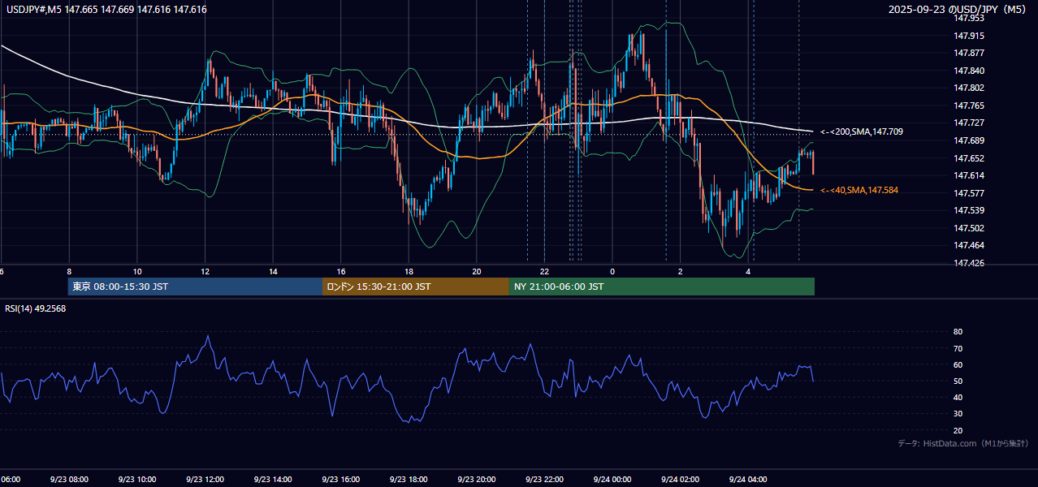Click the 9/23 08:00 bottom time label
Image resolution: width=1038 pixels, height=487 pixels.
pos(68,480)
